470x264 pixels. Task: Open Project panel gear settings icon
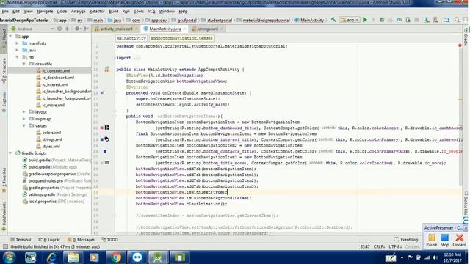77,29
